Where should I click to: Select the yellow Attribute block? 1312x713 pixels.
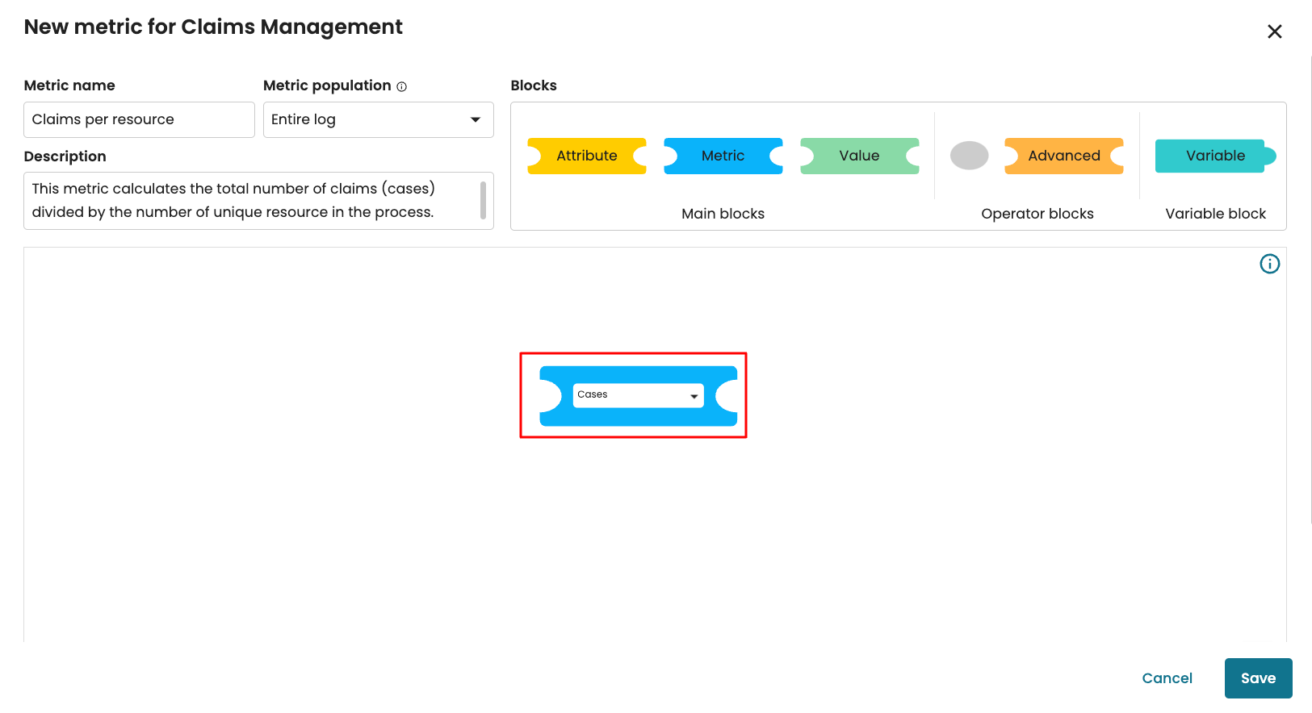tap(586, 156)
